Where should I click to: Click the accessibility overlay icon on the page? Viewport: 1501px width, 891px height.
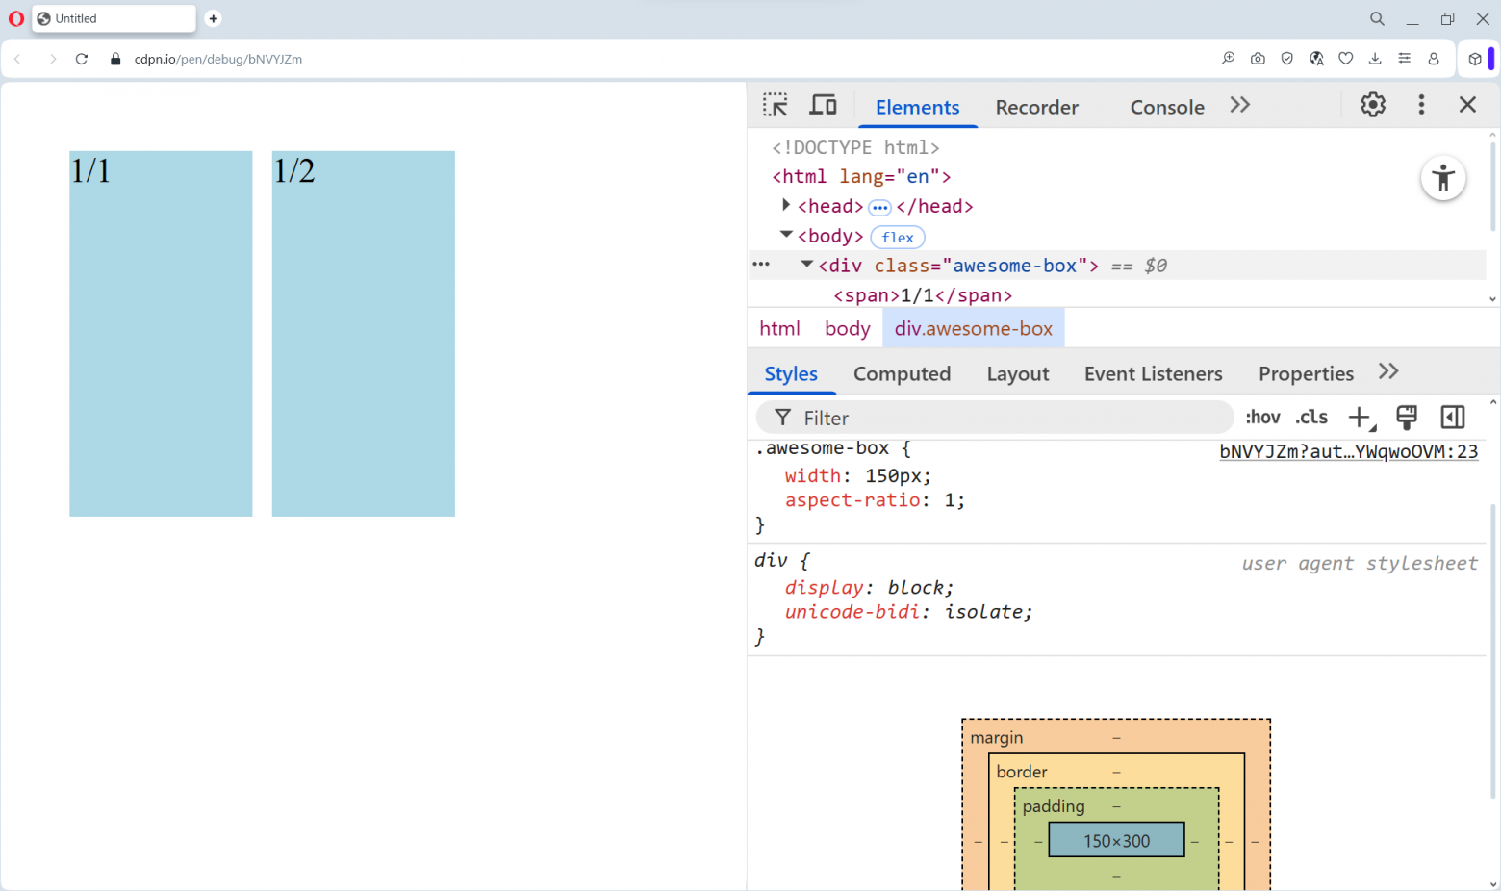1443,178
